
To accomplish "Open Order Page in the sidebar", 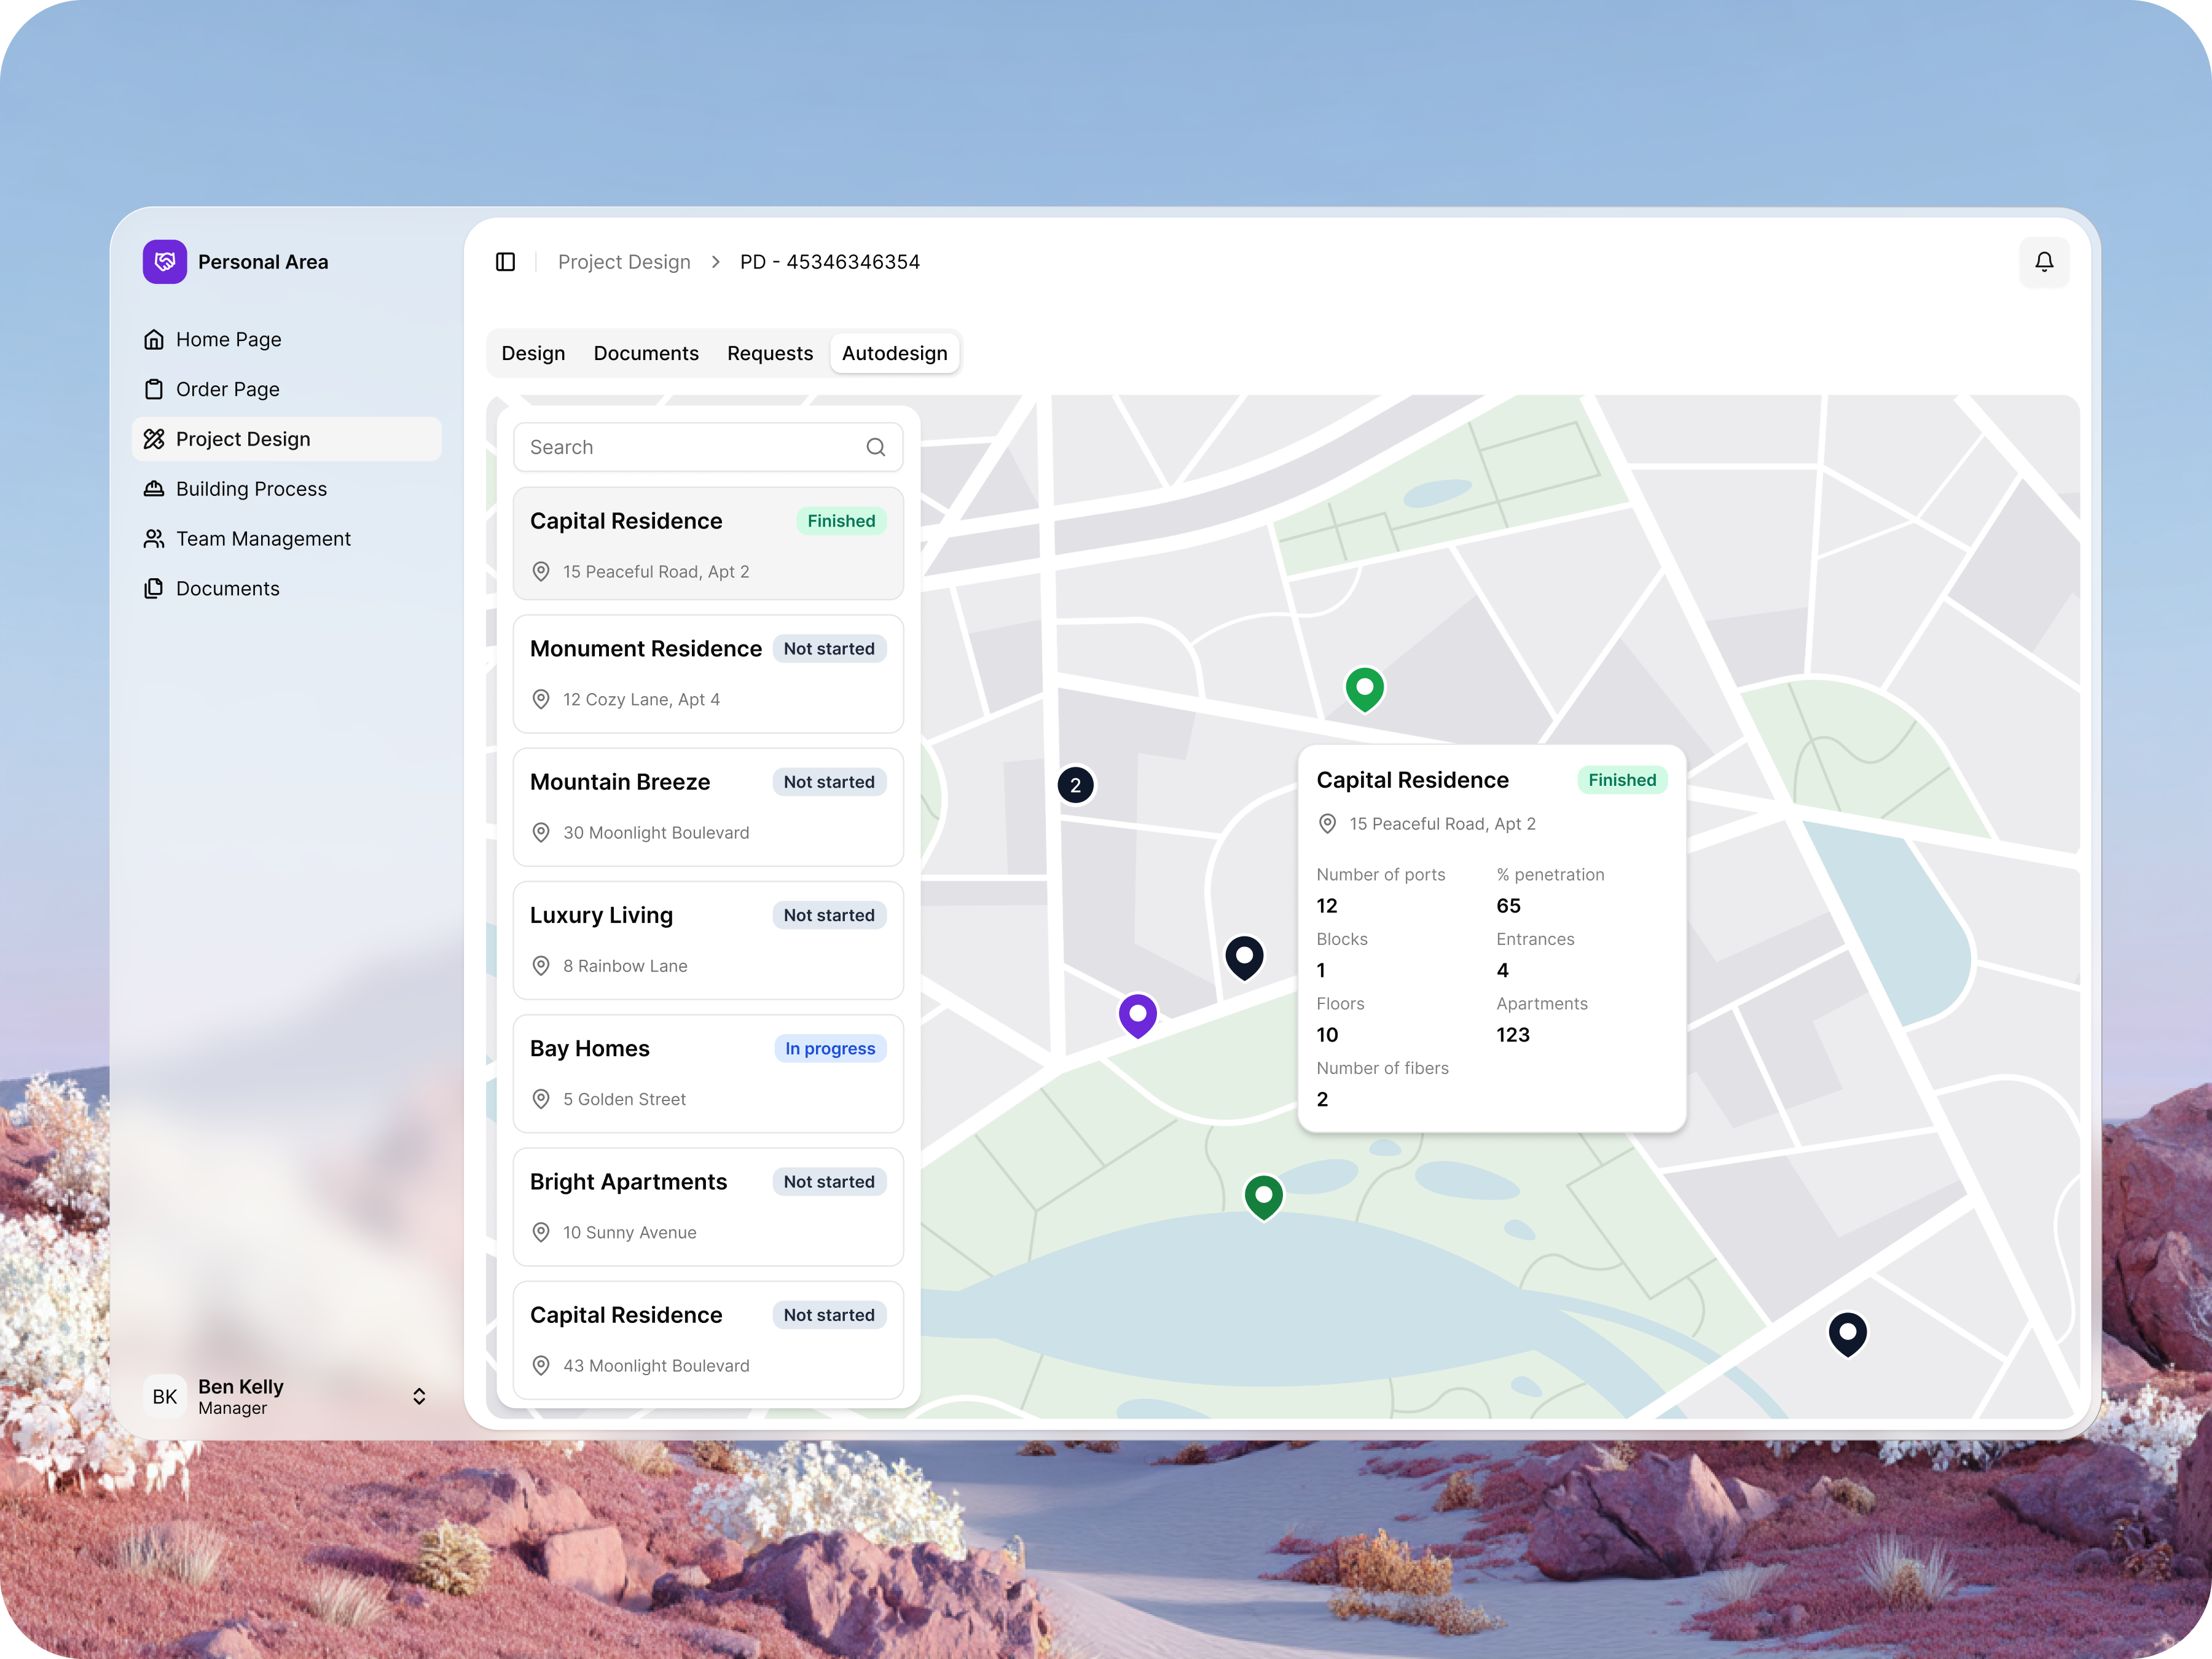I will (x=287, y=389).
